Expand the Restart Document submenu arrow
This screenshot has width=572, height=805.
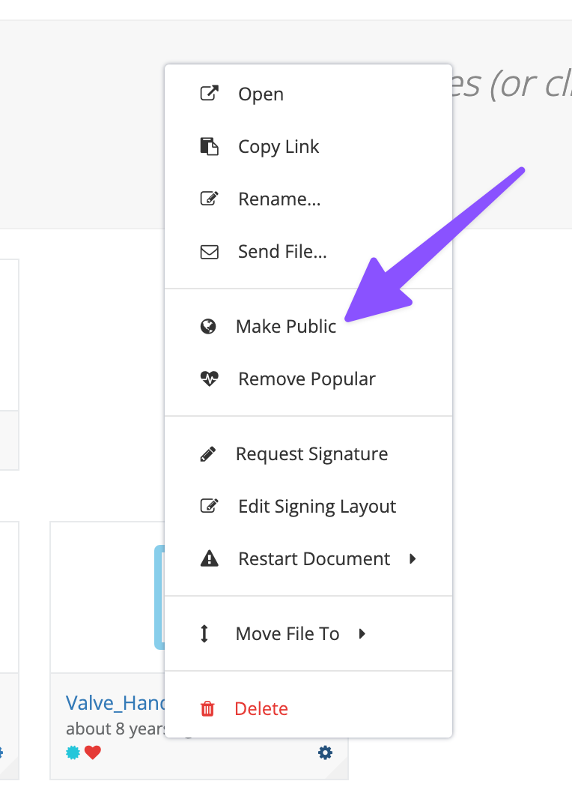413,559
